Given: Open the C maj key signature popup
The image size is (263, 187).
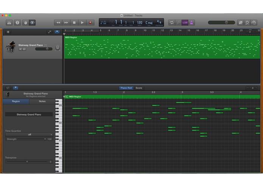Looking at the screenshot, I should click(x=149, y=23).
